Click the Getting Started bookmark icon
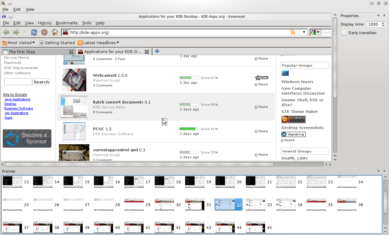This screenshot has width=389, height=235. coord(42,43)
